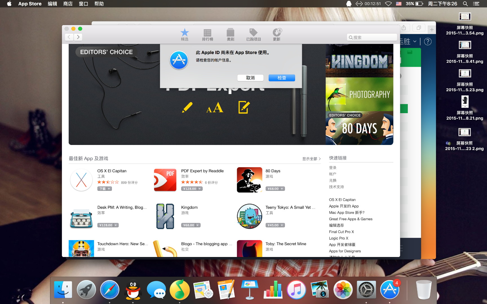Open System Preferences from the Dock
The height and width of the screenshot is (304, 487).
pos(366,290)
